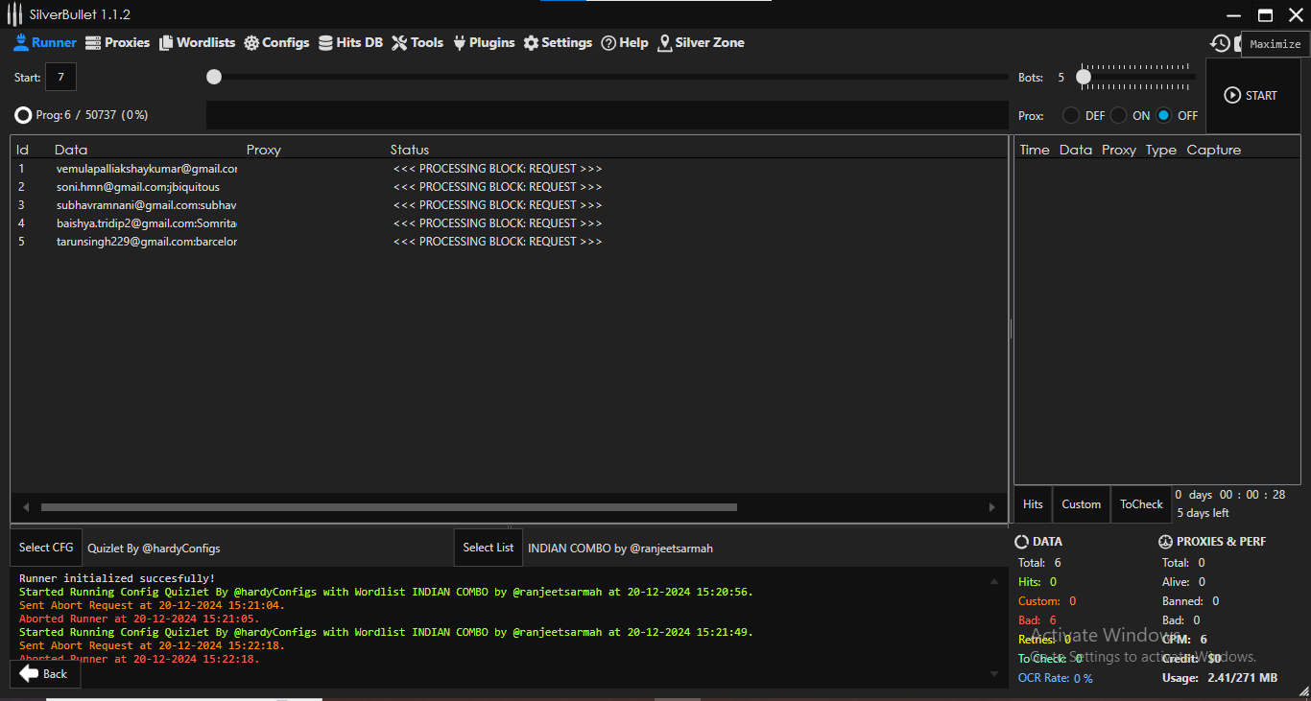Viewport: 1311px width, 701px height.
Task: Click the Start number input field
Action: point(60,77)
